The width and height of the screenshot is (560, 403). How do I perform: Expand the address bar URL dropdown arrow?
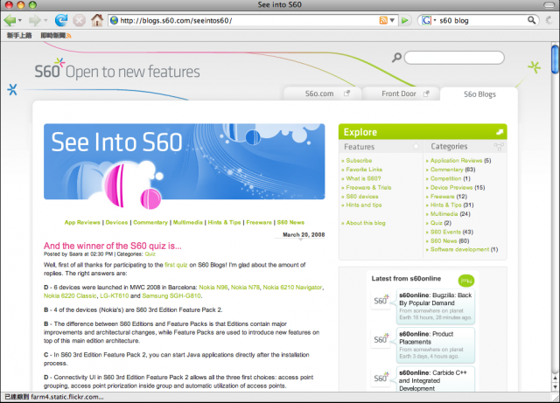click(392, 20)
